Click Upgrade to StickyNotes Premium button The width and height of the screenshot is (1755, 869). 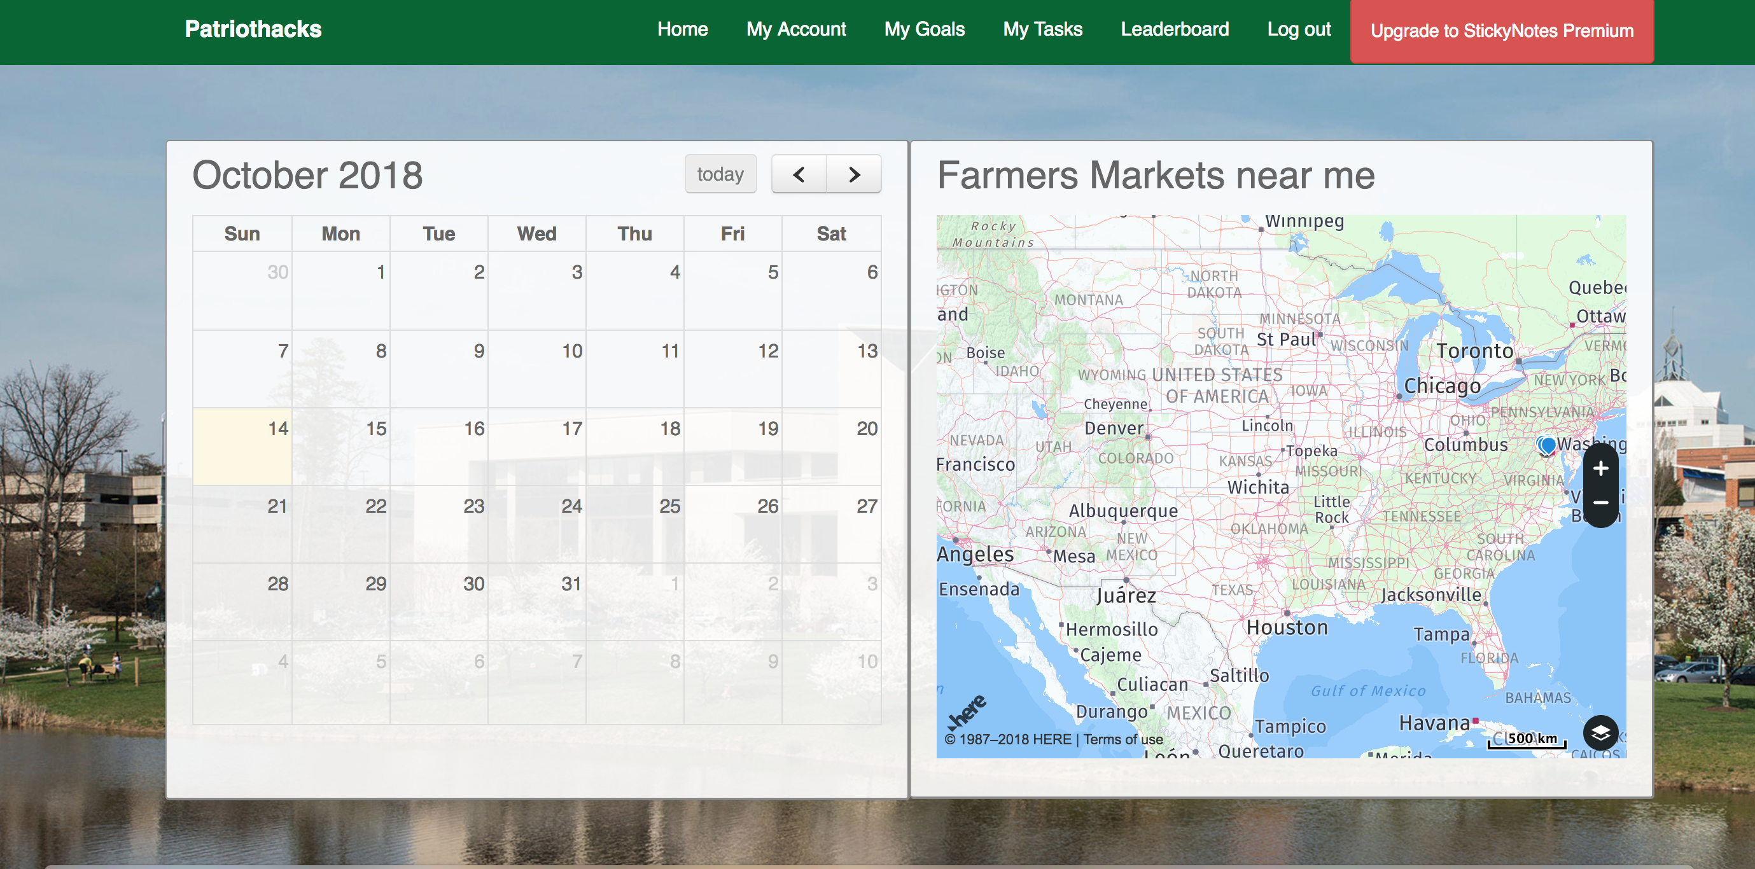click(x=1501, y=31)
